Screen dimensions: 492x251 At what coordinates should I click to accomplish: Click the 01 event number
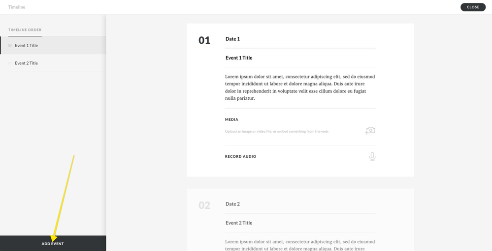click(204, 41)
